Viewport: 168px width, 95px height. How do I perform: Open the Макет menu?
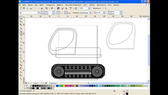click(41, 5)
